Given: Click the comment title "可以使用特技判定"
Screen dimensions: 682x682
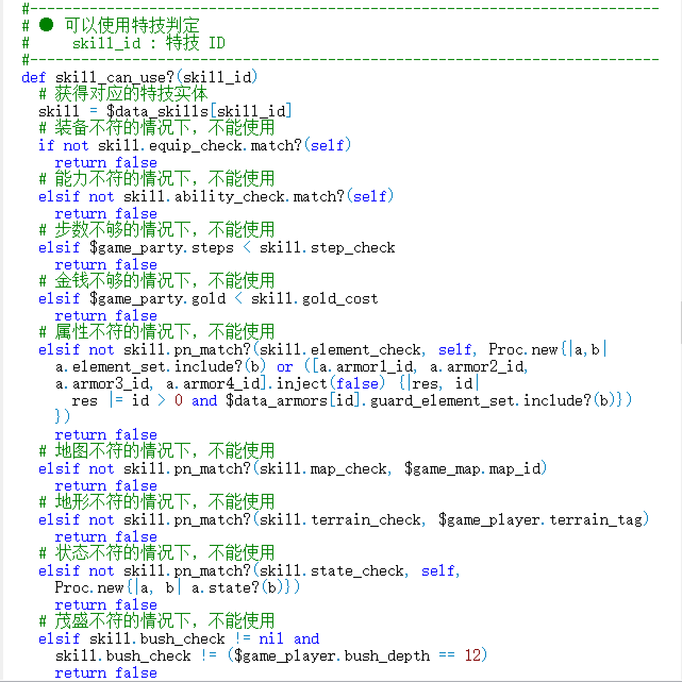Looking at the screenshot, I should click(x=132, y=25).
